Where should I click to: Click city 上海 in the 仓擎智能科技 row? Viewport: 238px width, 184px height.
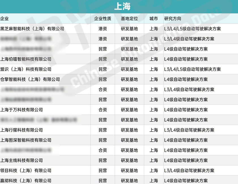tap(154, 79)
